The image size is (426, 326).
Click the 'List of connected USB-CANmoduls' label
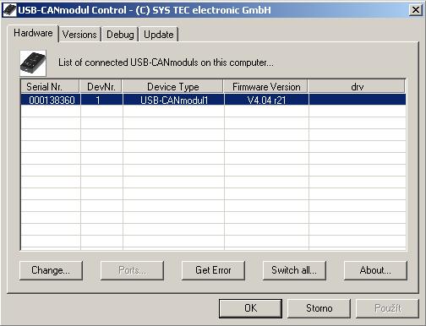(166, 62)
